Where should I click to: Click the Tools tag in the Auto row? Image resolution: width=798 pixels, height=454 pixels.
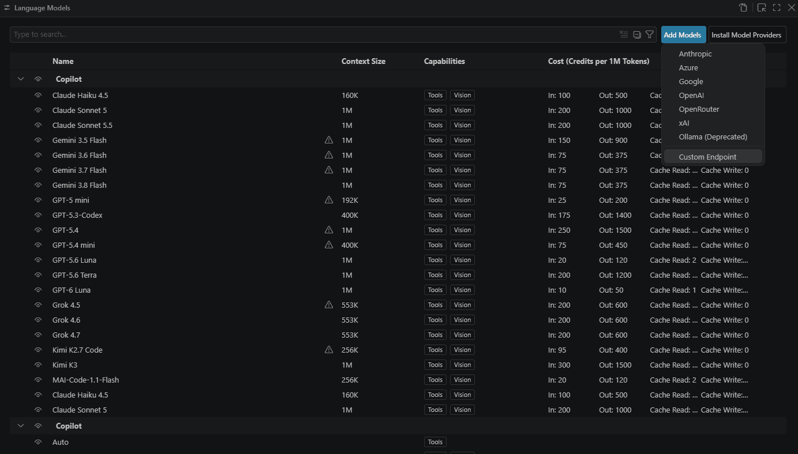coord(435,442)
